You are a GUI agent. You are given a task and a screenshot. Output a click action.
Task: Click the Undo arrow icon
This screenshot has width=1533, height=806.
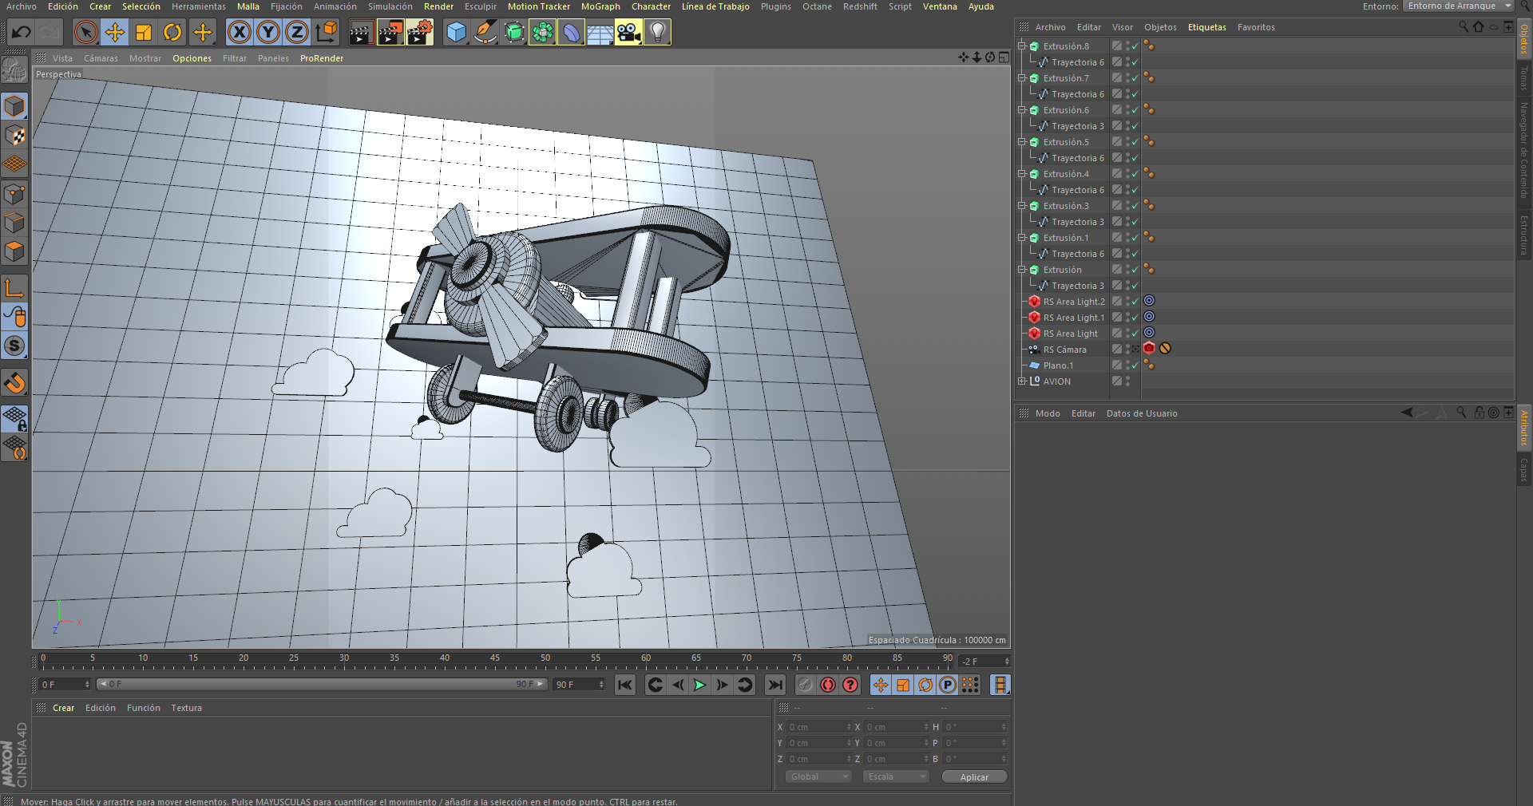pyautogui.click(x=22, y=33)
